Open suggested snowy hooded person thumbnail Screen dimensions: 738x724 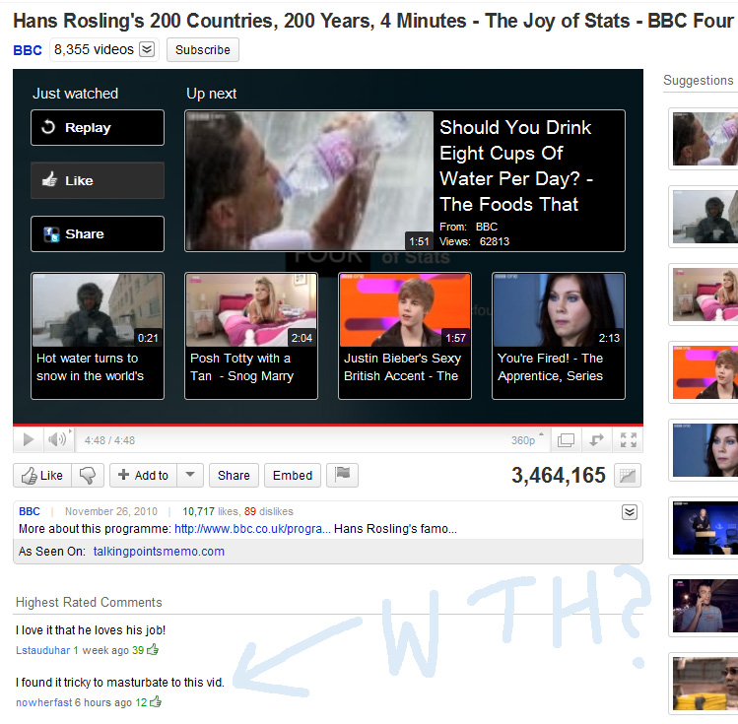(x=704, y=217)
